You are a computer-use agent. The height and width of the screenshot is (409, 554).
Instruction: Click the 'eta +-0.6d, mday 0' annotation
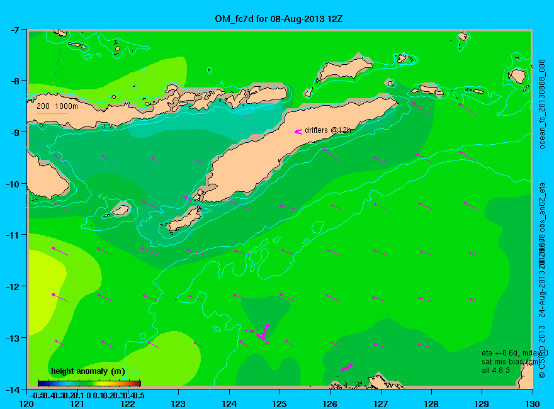point(514,353)
